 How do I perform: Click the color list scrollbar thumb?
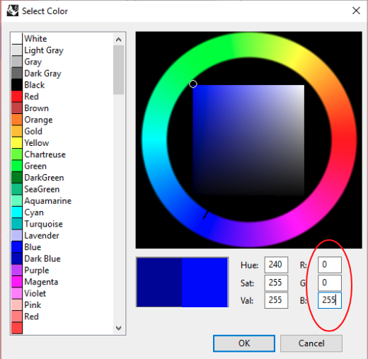click(119, 70)
